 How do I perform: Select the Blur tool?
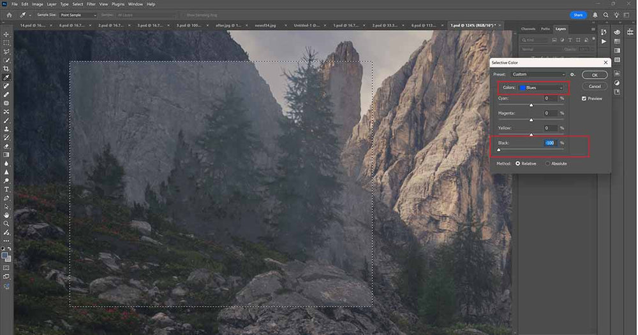pos(6,163)
